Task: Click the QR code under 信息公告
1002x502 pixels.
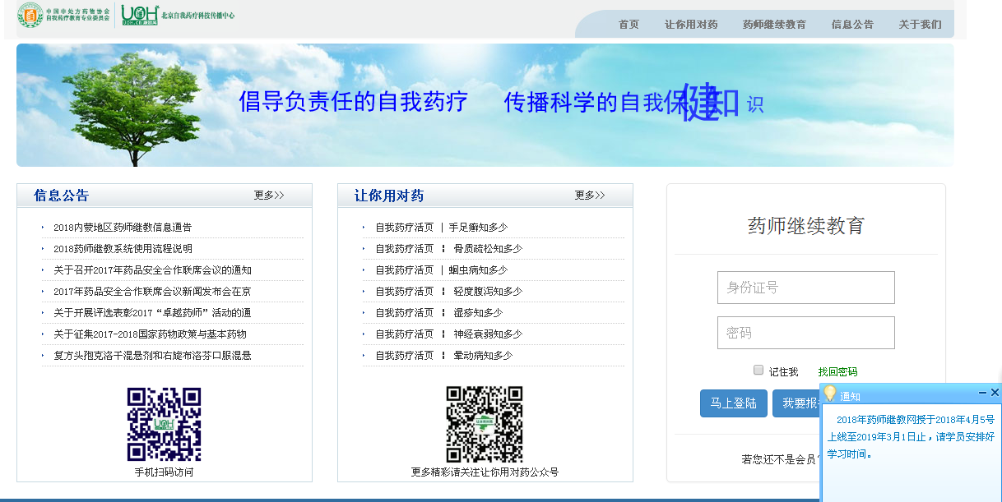Action: (164, 424)
